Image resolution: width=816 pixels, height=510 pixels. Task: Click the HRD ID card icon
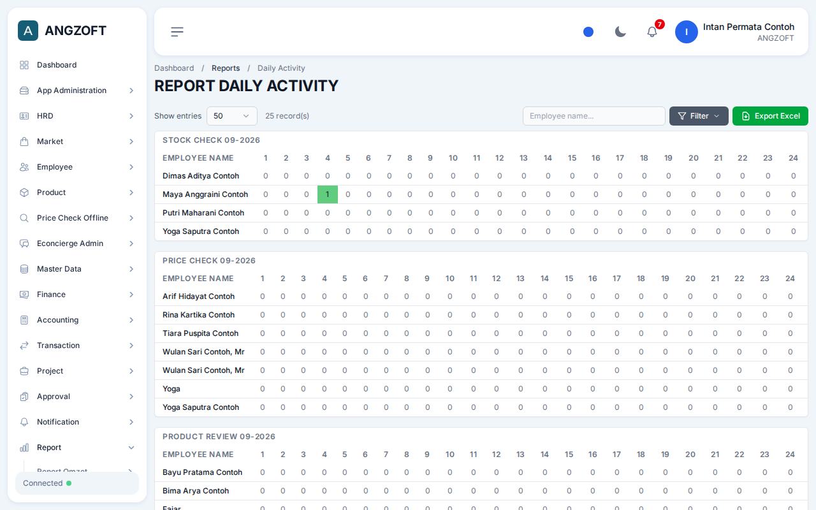pos(24,116)
